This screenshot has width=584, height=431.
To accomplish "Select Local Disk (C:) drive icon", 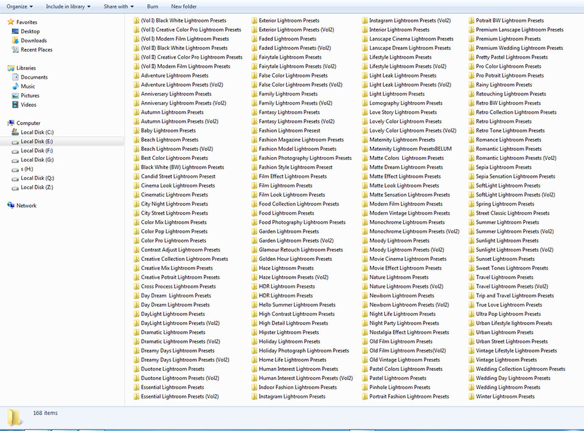I will (15, 132).
